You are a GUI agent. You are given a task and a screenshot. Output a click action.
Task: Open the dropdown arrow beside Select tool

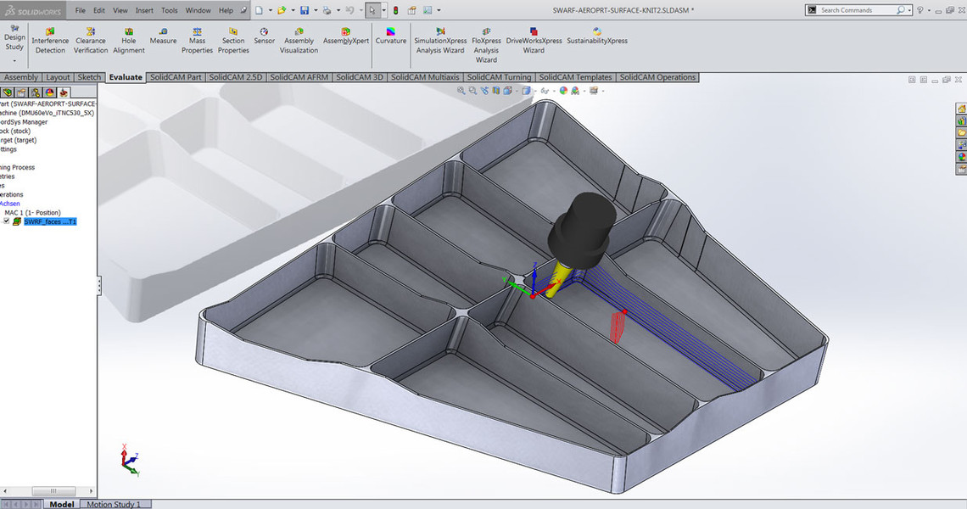click(x=383, y=10)
